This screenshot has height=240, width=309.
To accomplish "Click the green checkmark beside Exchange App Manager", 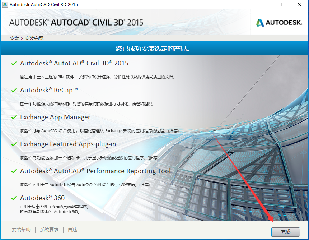I will point(14,117).
